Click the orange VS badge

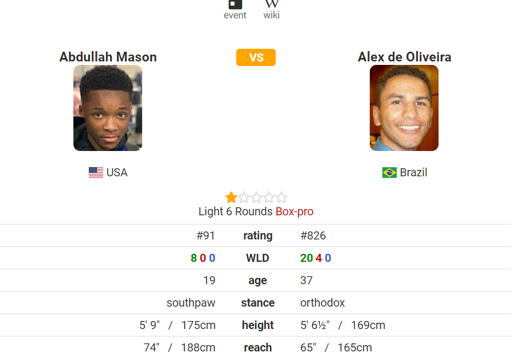pos(256,57)
